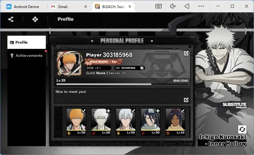Click orange attribute icon on Yoruichi card
Viewport: 254px width, 155px height.
168,133
